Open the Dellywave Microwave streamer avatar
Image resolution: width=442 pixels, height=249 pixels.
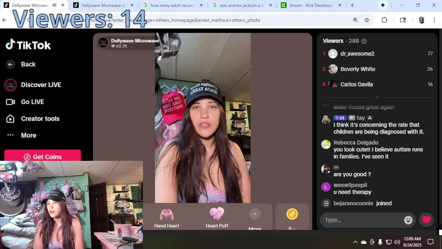point(103,43)
